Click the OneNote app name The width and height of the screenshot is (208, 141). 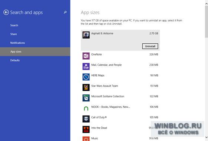pyautogui.click(x=97, y=54)
